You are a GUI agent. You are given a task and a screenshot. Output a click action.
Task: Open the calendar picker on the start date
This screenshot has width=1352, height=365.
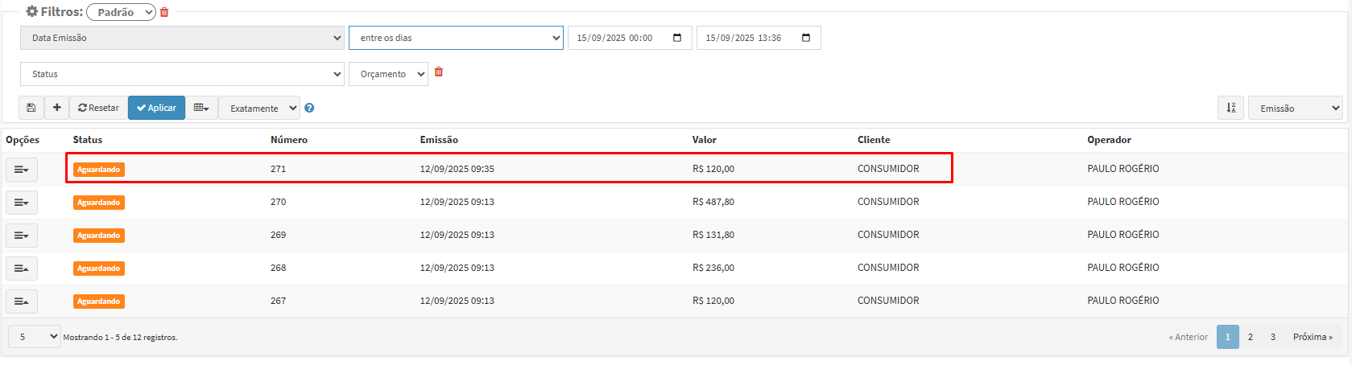click(x=677, y=38)
